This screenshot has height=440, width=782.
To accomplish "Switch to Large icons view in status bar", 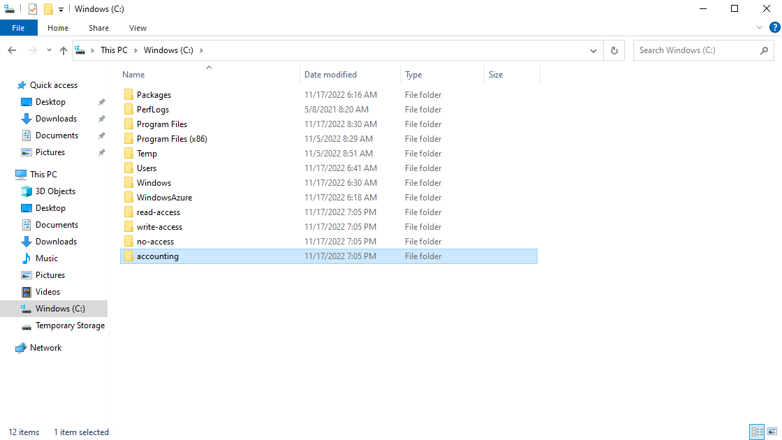I will coord(772,432).
